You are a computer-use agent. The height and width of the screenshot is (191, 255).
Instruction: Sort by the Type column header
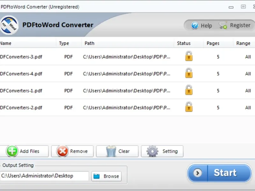(x=64, y=43)
